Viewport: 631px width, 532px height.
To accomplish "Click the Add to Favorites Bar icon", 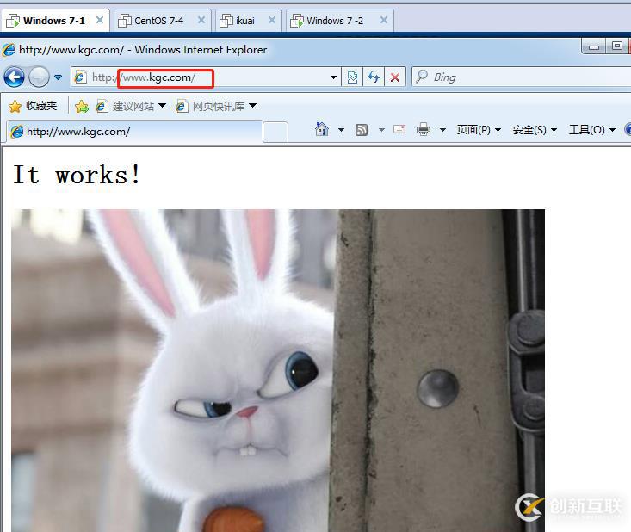I will (81, 106).
